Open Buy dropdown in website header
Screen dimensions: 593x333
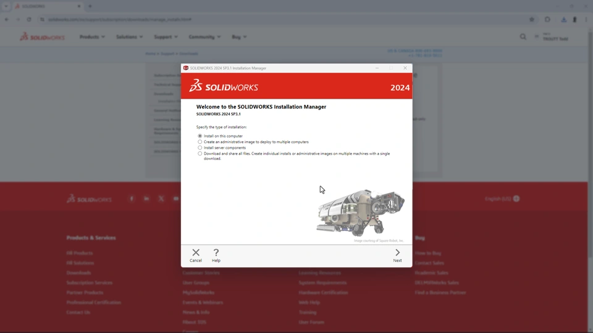pos(239,37)
